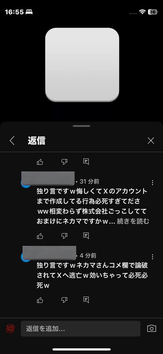Expand 続きを読む to read full comment
Image resolution: width=163 pixels, height=354 pixels.
(x=133, y=221)
